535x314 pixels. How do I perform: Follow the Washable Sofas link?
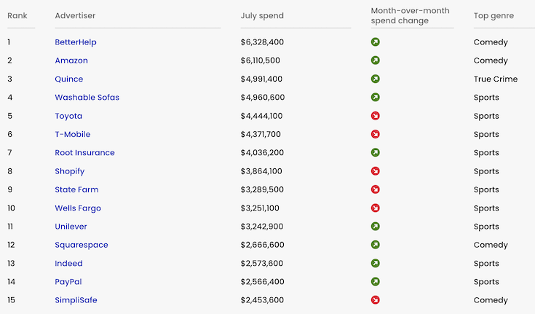coord(87,98)
